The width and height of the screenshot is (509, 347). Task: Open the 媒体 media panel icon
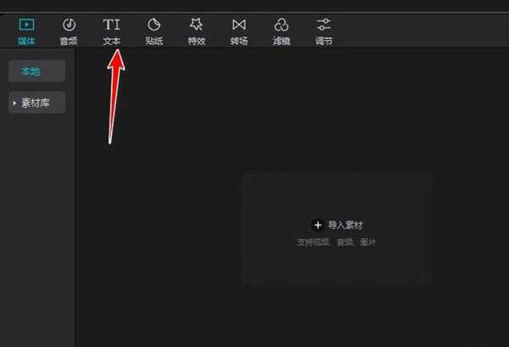coord(26,25)
